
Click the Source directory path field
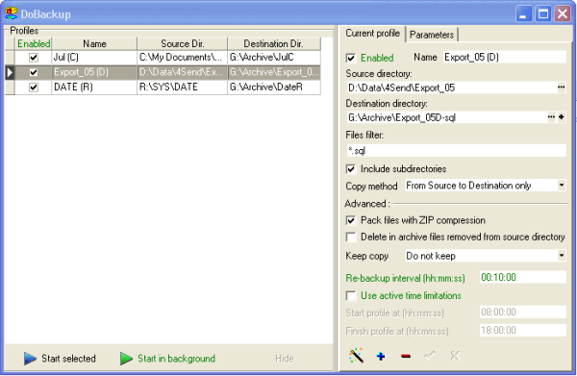tap(451, 88)
